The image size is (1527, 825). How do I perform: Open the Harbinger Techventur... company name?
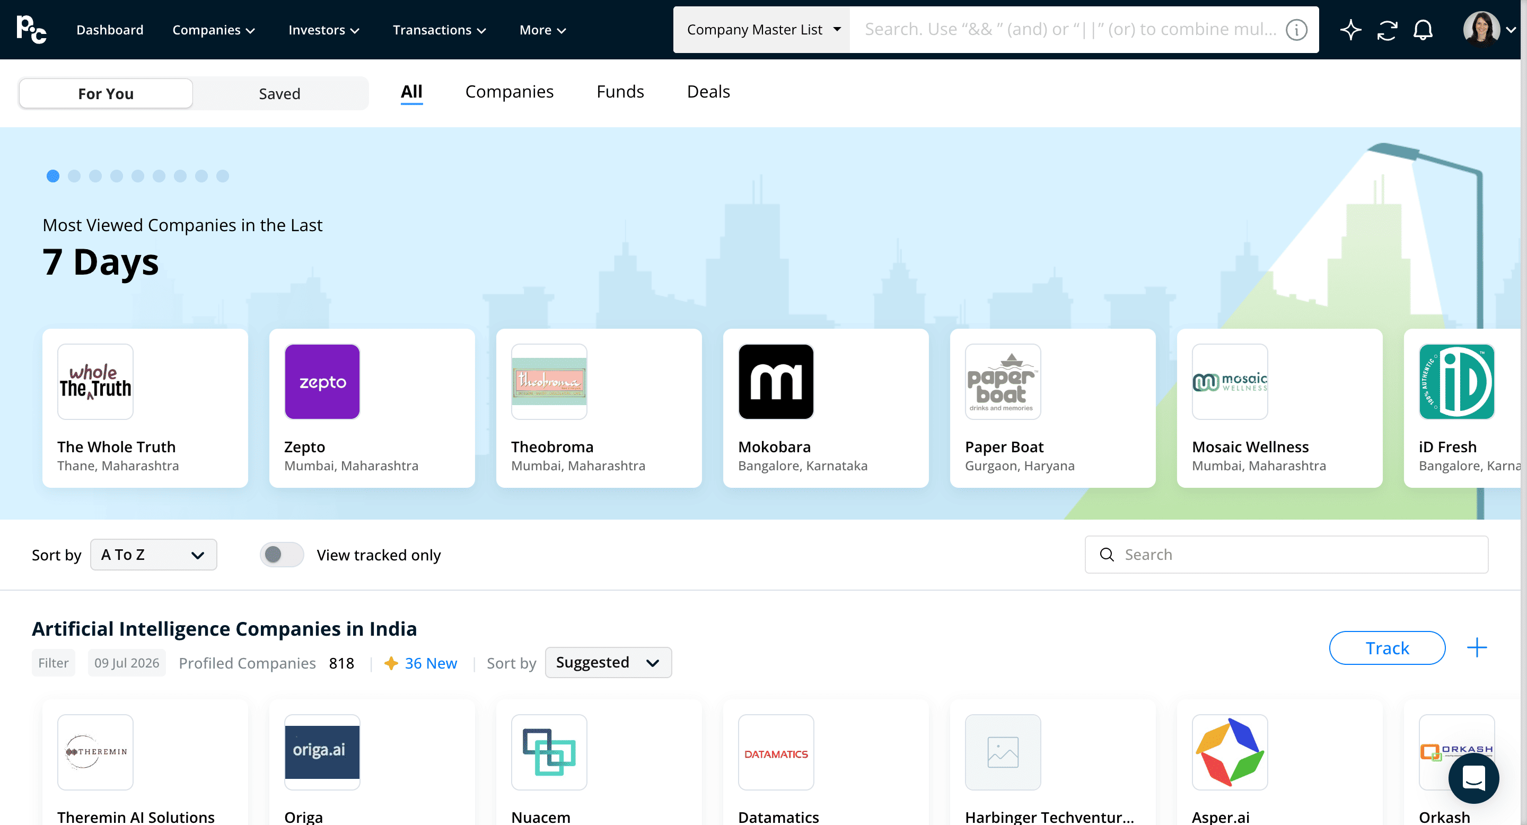click(x=1049, y=817)
